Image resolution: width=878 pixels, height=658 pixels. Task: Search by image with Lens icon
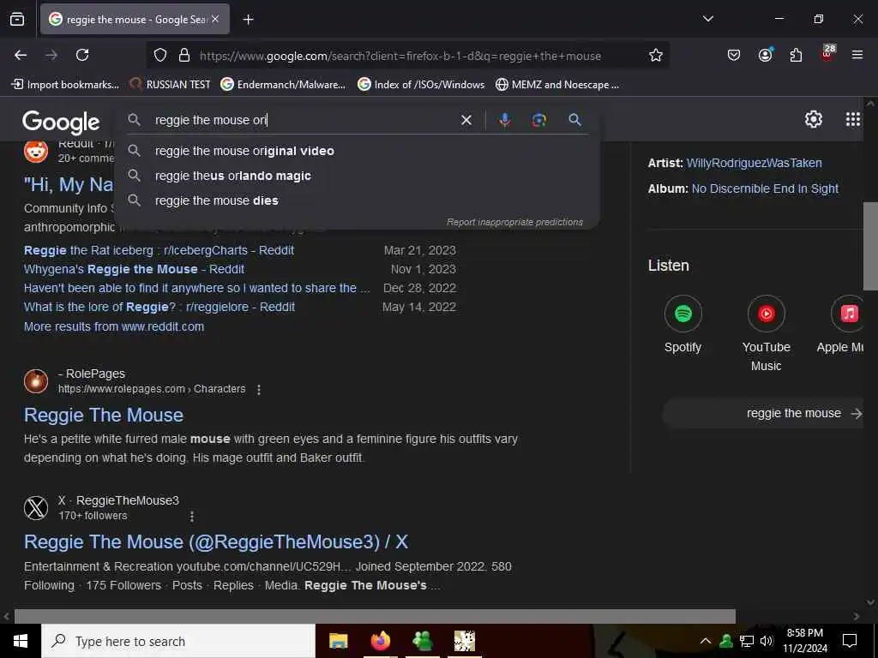coord(538,120)
